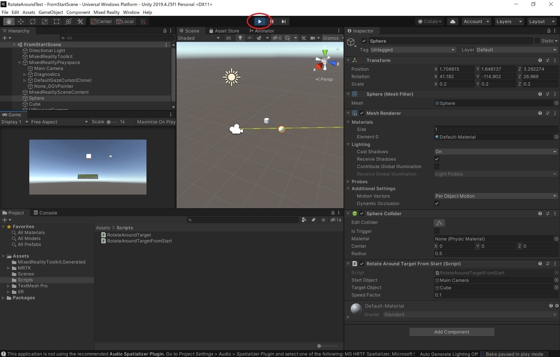This screenshot has height=357, width=560.
Task: Toggle the Static checkbox
Action: pos(537,41)
